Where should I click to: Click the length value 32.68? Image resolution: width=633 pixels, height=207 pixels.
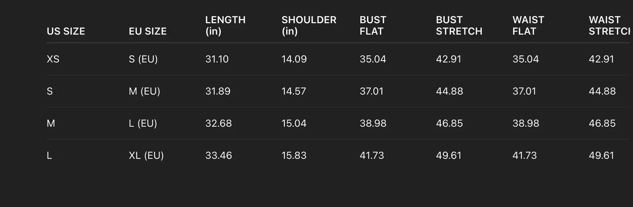pos(219,123)
